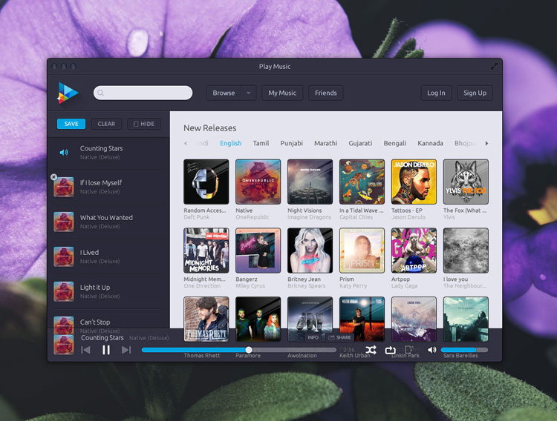This screenshot has width=557, height=421.
Task: Open My Music
Action: click(282, 93)
